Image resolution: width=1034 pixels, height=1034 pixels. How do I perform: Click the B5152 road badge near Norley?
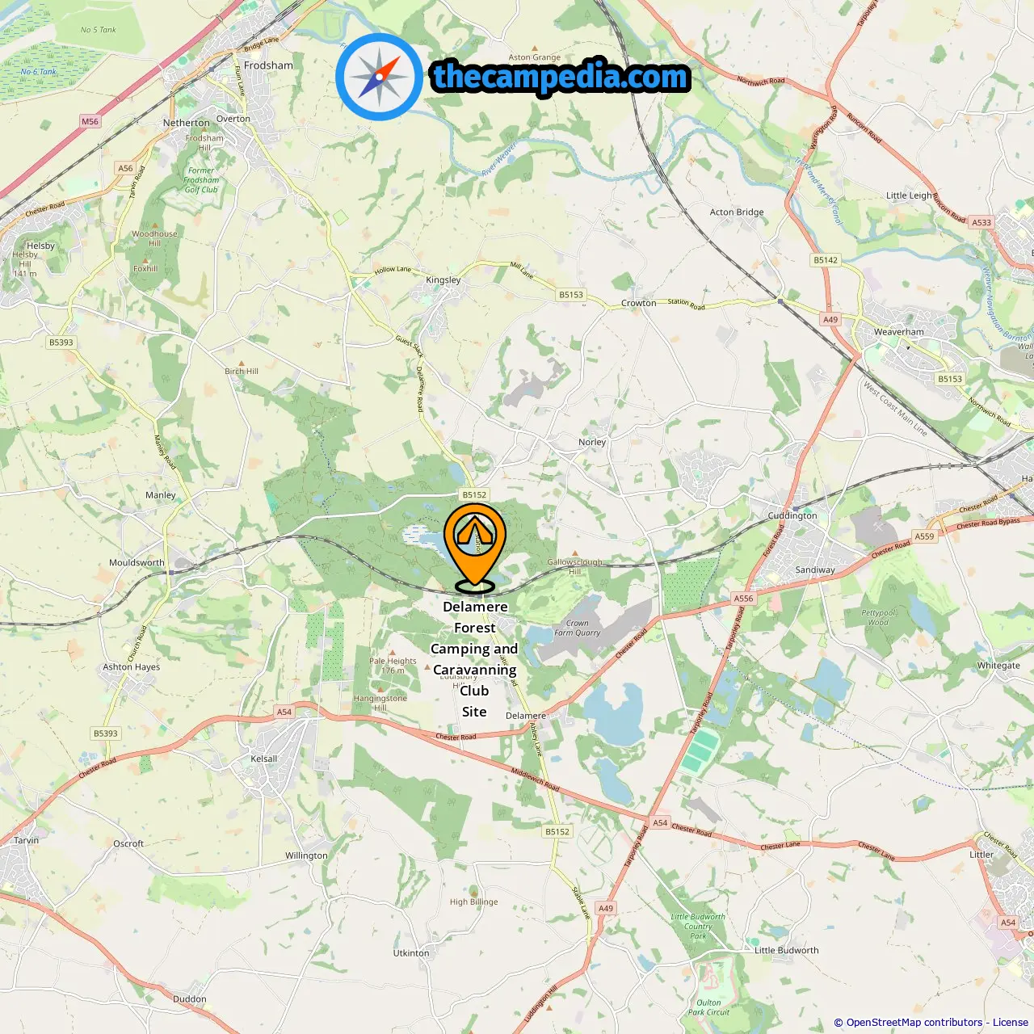point(474,495)
